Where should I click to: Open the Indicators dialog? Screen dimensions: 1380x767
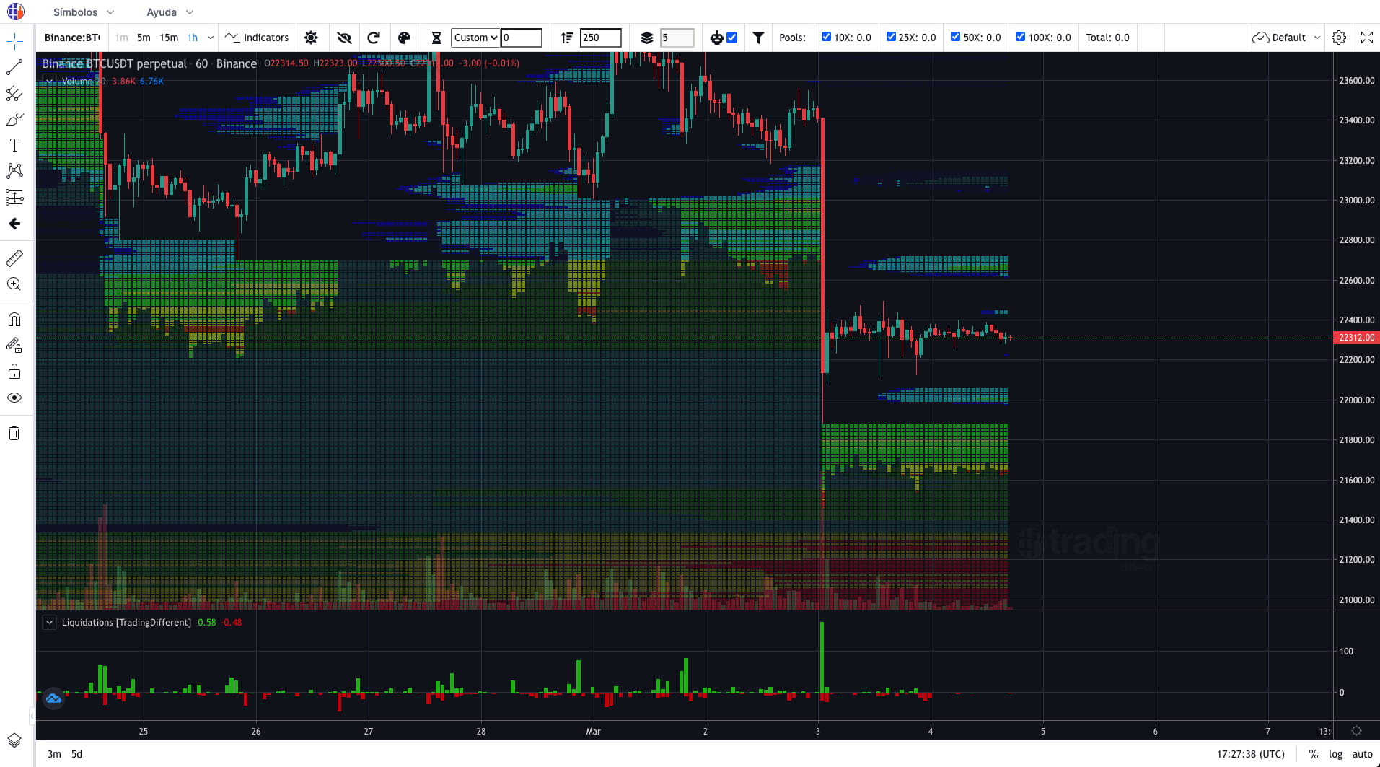point(257,38)
